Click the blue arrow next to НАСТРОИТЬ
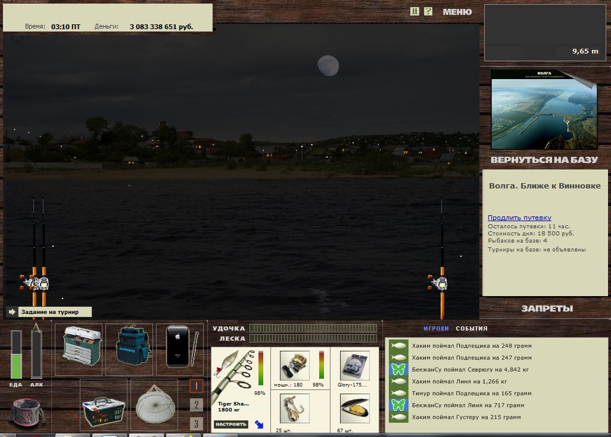The height and width of the screenshot is (437, 611). (x=259, y=424)
